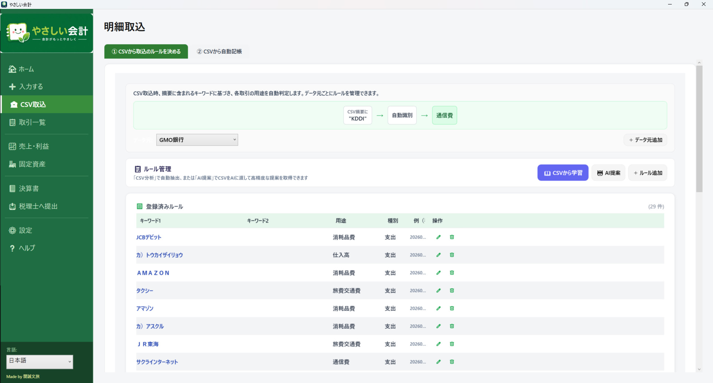Click the 種別 column header

click(x=393, y=221)
